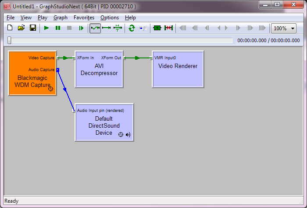Viewport: 307px width, 208px height.
Task: Save the graph with the floppy disk icon
Action: (33, 28)
